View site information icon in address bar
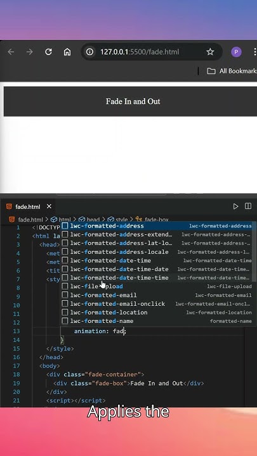Screen dimensions: 257x456 click(x=89, y=52)
